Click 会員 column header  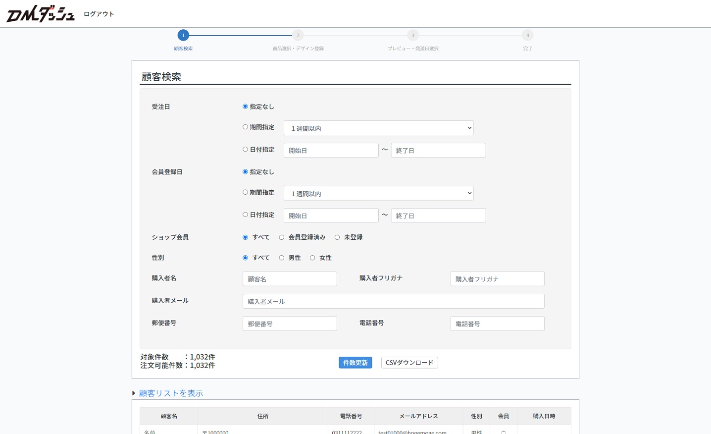point(504,416)
